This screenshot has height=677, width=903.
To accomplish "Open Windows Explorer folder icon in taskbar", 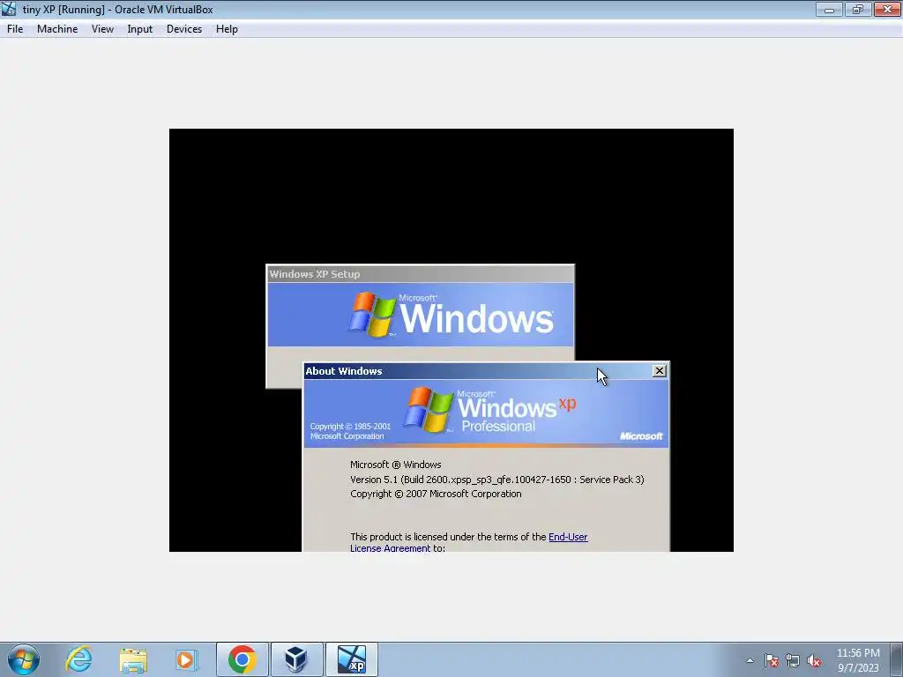I will coord(133,659).
